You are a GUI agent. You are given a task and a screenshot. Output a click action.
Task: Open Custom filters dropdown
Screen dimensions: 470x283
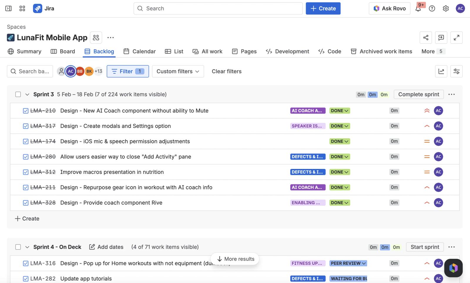point(178,71)
